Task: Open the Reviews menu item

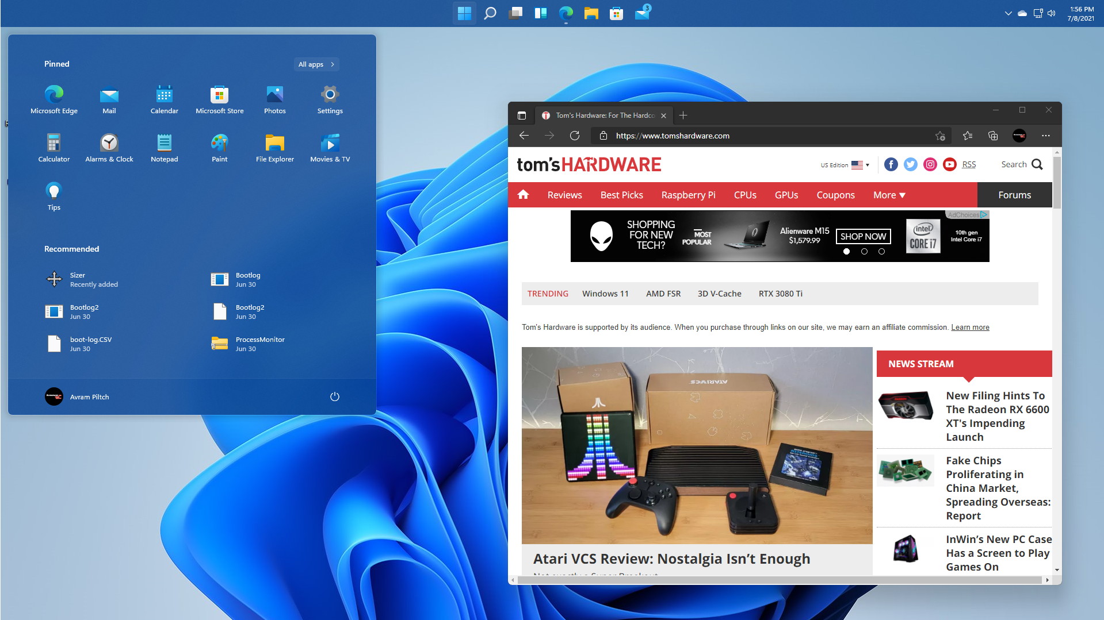Action: coord(564,195)
